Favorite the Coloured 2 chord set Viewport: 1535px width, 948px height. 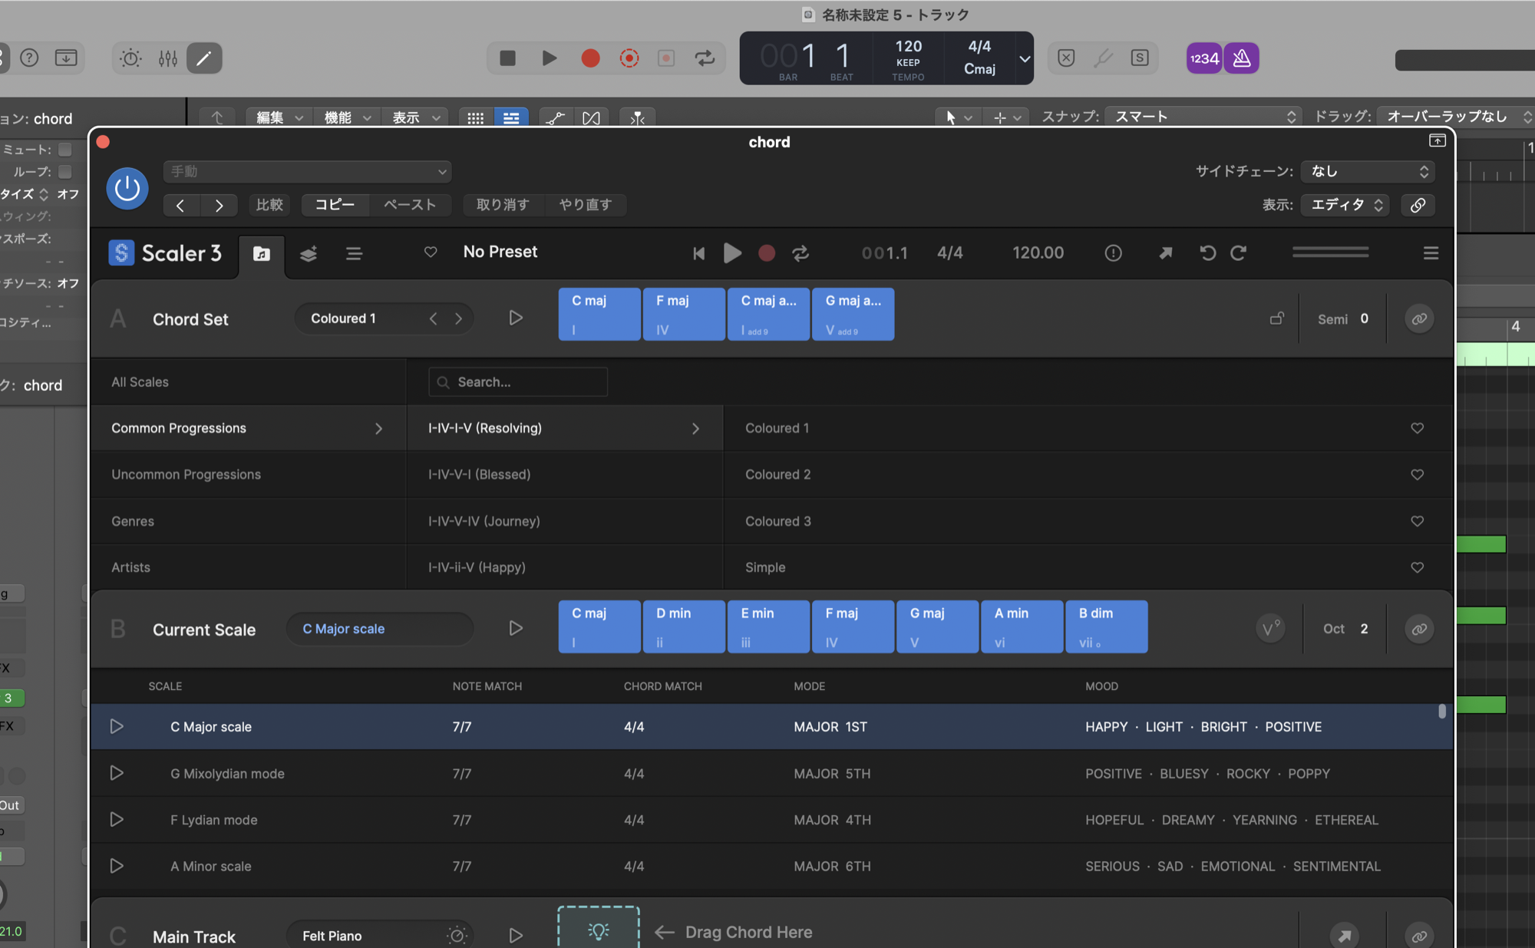coord(1417,475)
